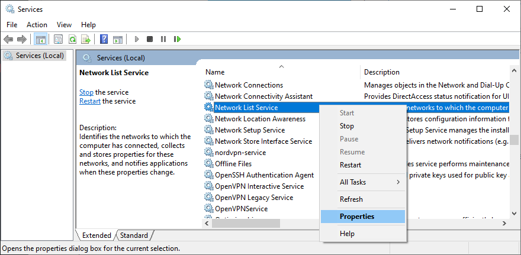
Task: Click the Back arrow toolbar icon
Action: (x=8, y=39)
